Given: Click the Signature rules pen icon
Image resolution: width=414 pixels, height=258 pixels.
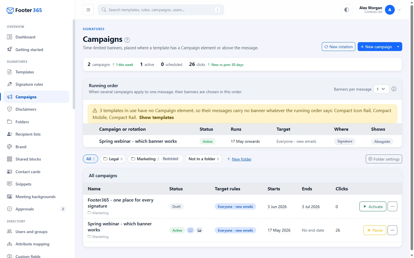Looking at the screenshot, I should click(x=9, y=84).
